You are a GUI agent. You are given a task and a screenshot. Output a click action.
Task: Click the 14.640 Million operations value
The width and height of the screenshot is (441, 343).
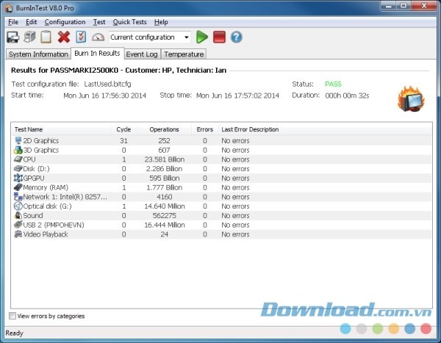point(165,206)
